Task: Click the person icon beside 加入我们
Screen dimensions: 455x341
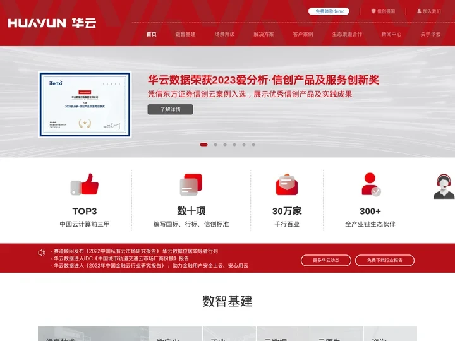Action: coord(419,11)
